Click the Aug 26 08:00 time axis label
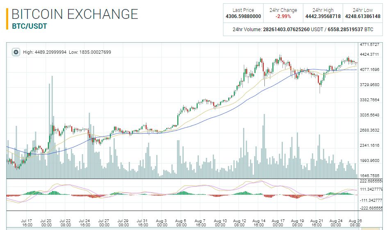The height and width of the screenshot is (230, 389). pyautogui.click(x=355, y=223)
